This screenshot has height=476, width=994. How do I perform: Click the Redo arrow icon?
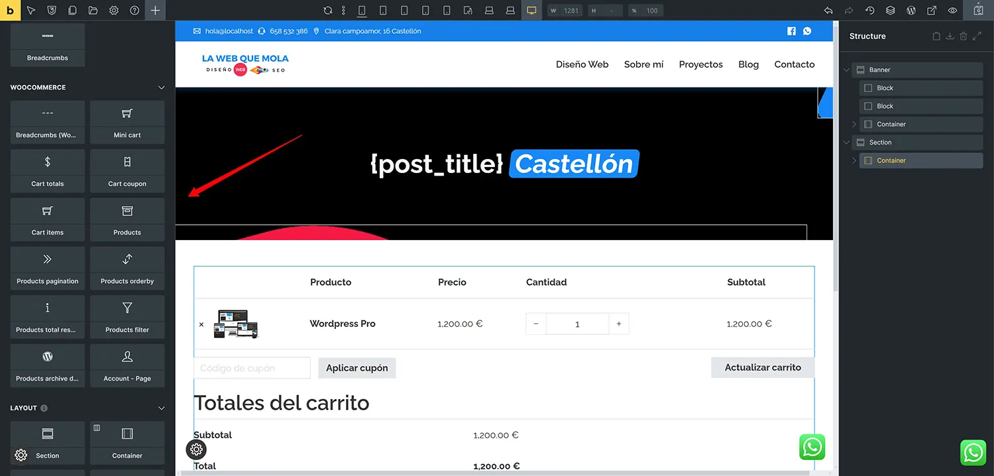click(x=849, y=11)
